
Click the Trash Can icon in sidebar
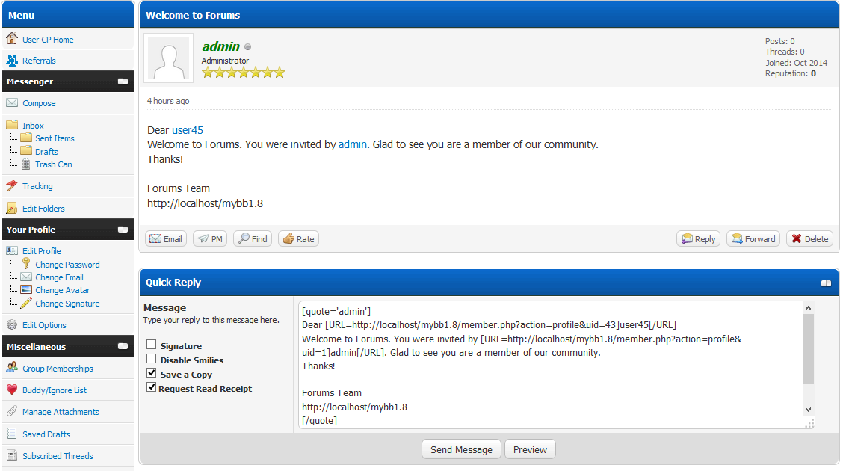click(26, 164)
